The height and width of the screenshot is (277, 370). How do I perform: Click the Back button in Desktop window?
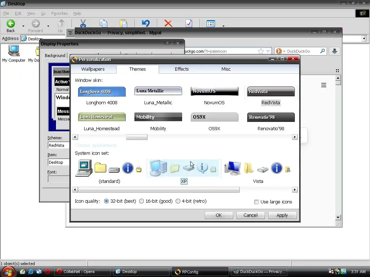(x=10, y=26)
